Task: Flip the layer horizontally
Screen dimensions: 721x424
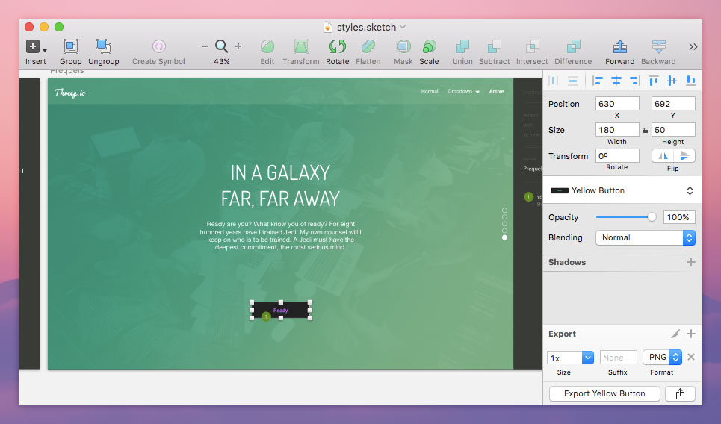Action: 663,156
